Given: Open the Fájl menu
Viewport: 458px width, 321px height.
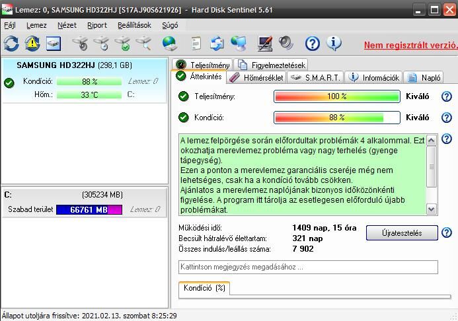Looking at the screenshot, I should 10,25.
